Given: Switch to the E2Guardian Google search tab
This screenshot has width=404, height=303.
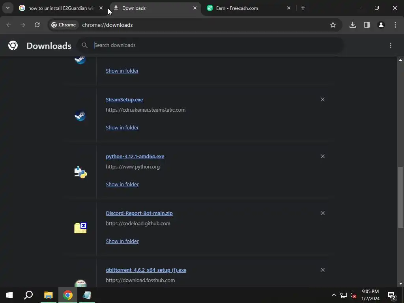Looking at the screenshot, I should 60,8.
